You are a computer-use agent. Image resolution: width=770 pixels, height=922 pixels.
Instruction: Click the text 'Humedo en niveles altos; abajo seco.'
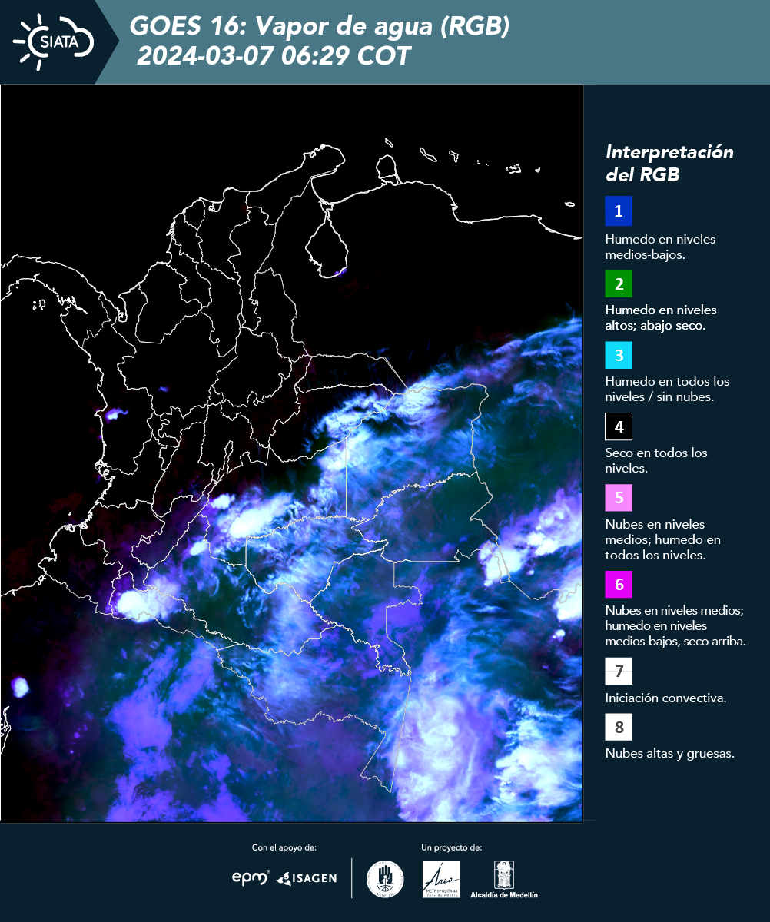click(661, 318)
